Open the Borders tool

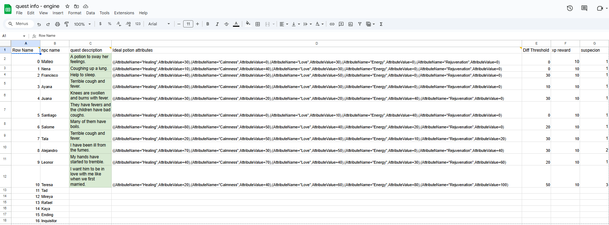pos(258,24)
